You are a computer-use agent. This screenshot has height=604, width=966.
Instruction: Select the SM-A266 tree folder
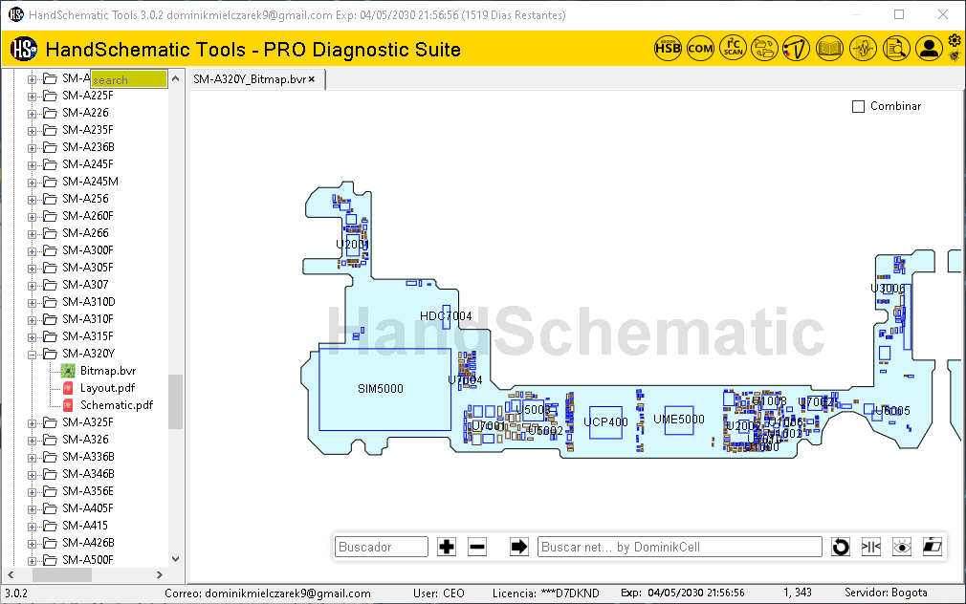[x=85, y=233]
